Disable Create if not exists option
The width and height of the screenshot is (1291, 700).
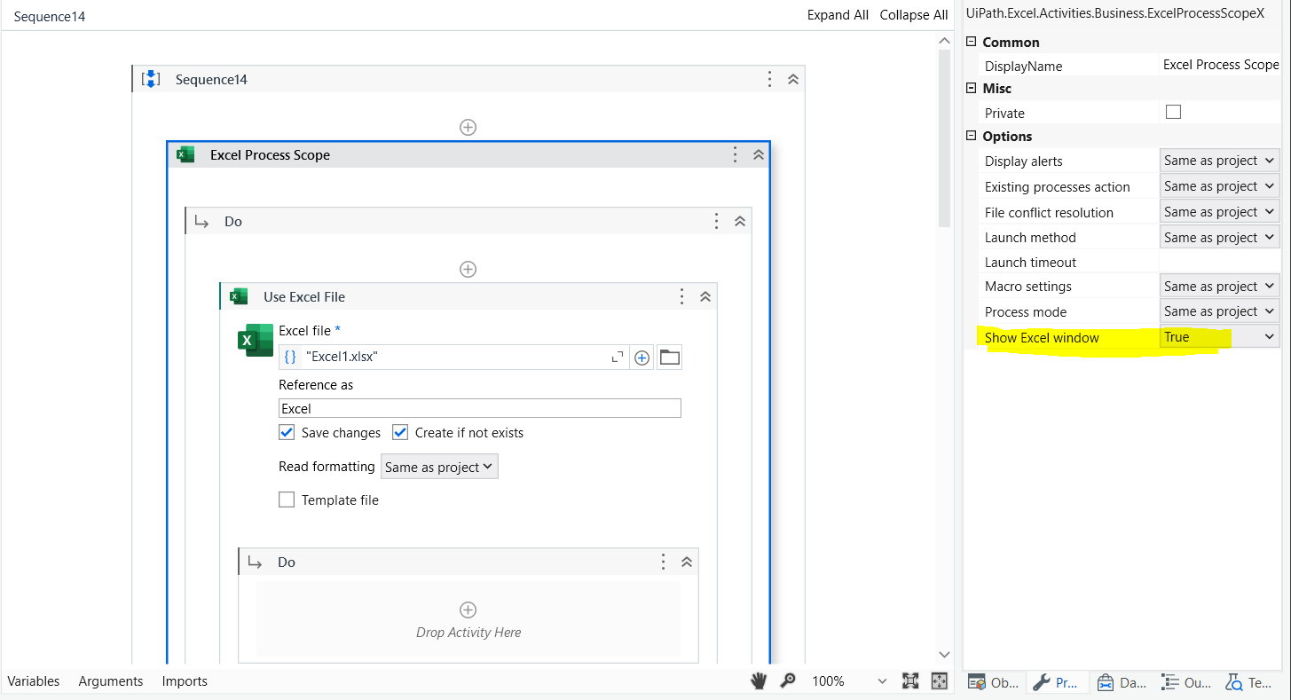[399, 432]
